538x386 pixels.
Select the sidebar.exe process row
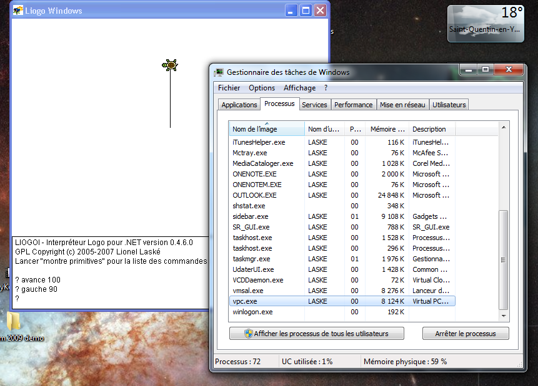(342, 216)
